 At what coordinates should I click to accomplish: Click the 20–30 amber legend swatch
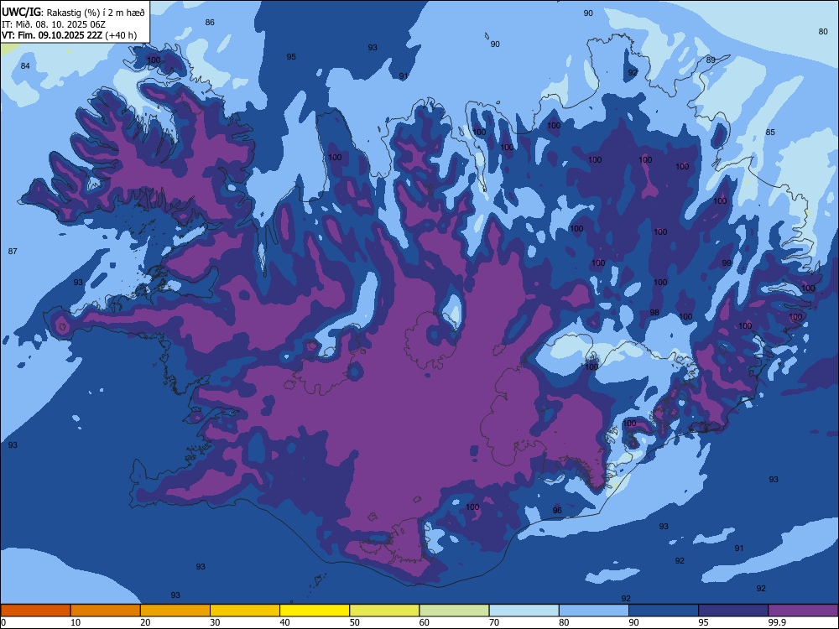pos(175,611)
